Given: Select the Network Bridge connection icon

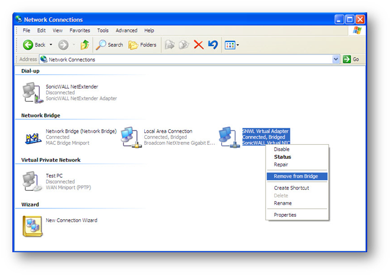Looking at the screenshot, I should 33,138.
